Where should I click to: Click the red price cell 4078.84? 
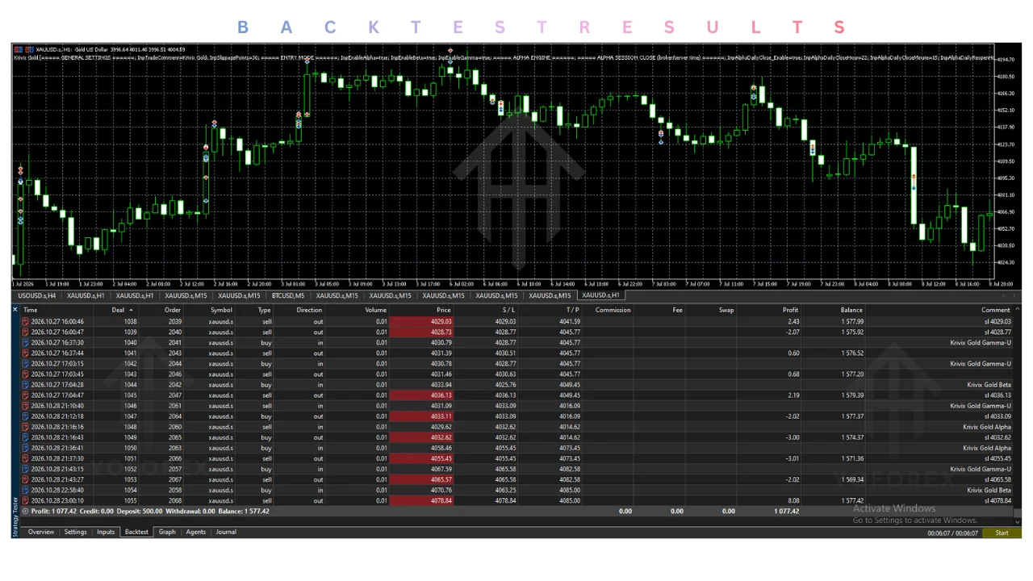(420, 500)
